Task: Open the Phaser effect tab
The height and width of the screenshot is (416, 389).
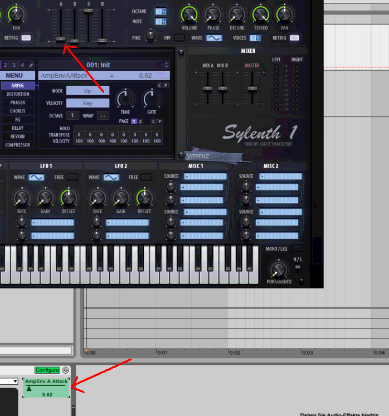Action: coord(17,102)
